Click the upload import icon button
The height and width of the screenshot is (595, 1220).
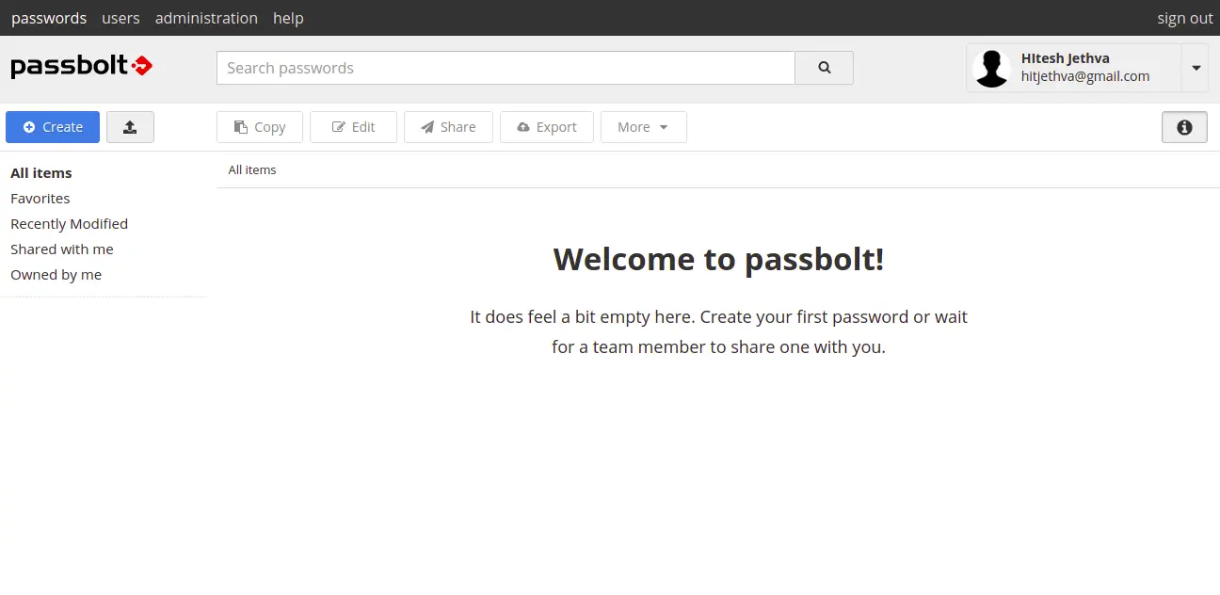point(130,127)
